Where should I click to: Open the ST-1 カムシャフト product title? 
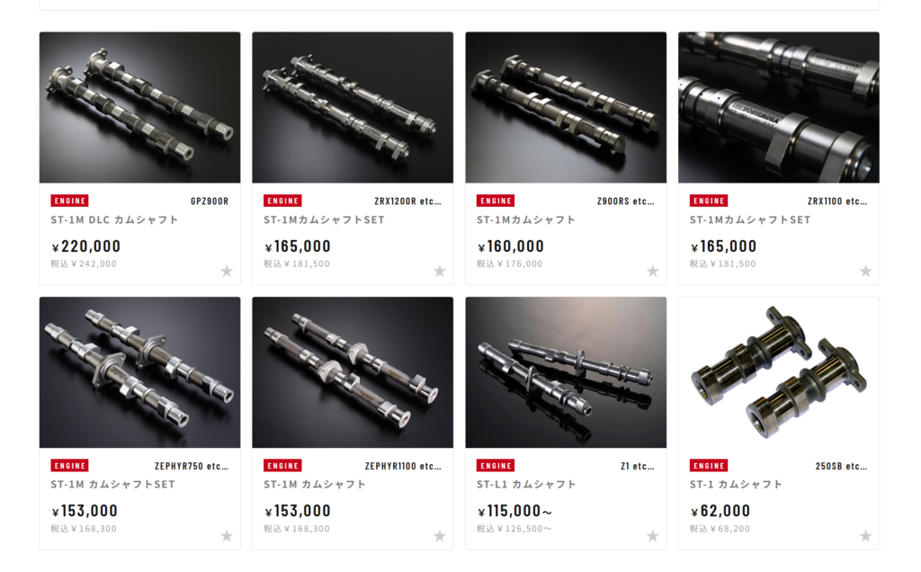(736, 485)
